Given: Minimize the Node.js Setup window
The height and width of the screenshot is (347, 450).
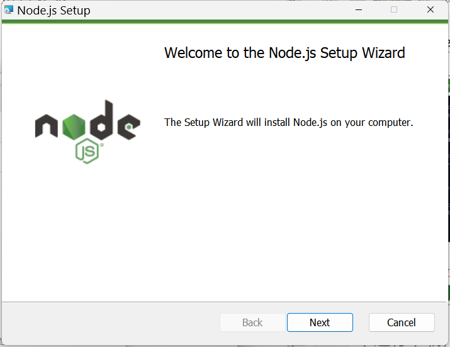Looking at the screenshot, I should click(x=359, y=10).
